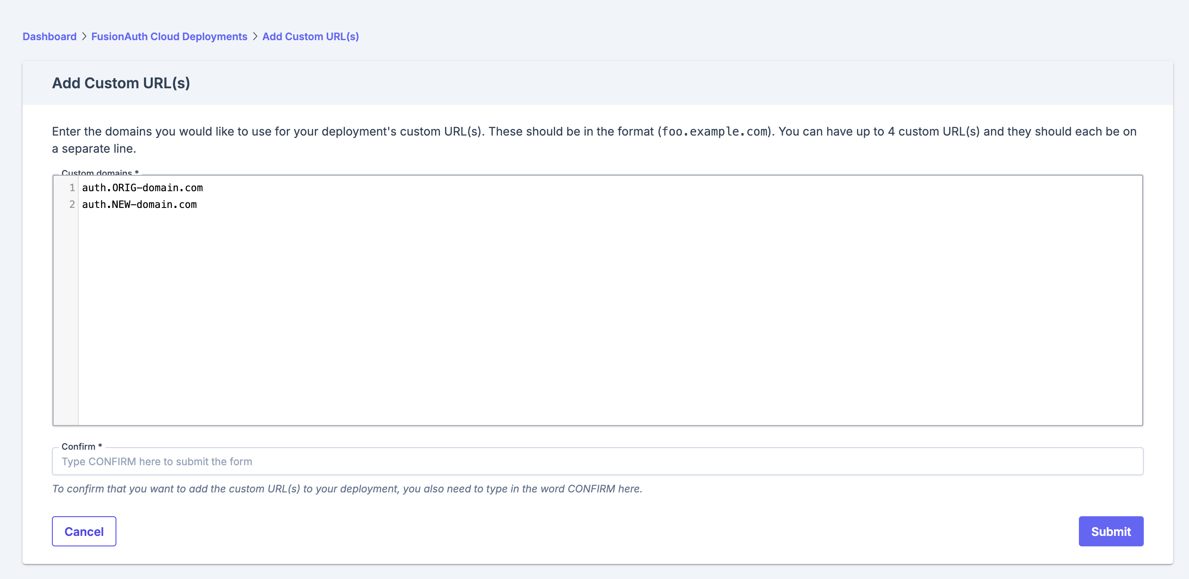Click the foo.example.com format example
1189x579 pixels.
click(x=715, y=131)
